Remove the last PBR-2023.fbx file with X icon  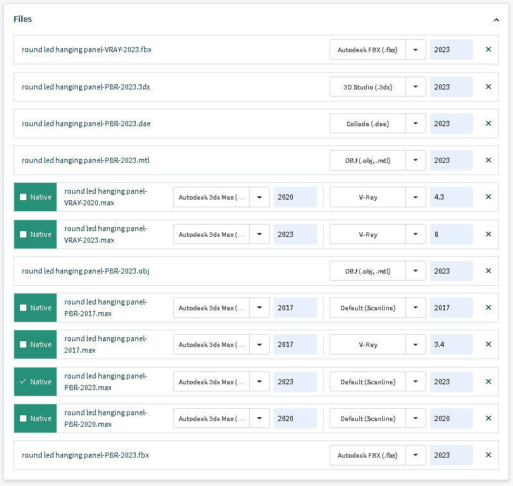click(x=488, y=455)
